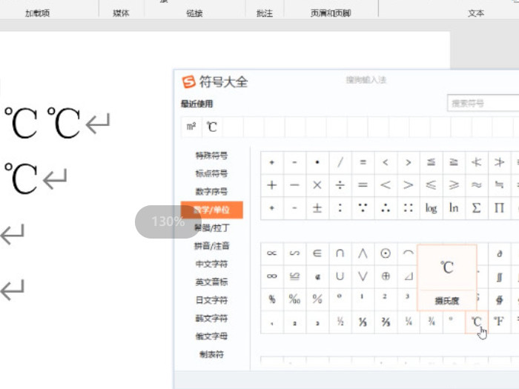
Task: Insert the not-less-than ≮ symbol
Action: pyautogui.click(x=477, y=162)
